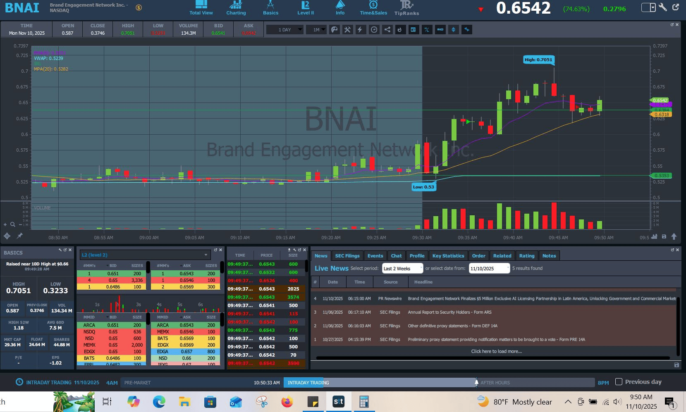Open the Time&Sales view

tap(373, 8)
